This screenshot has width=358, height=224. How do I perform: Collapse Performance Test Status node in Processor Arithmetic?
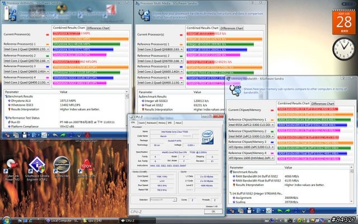pyautogui.click(x=6, y=118)
